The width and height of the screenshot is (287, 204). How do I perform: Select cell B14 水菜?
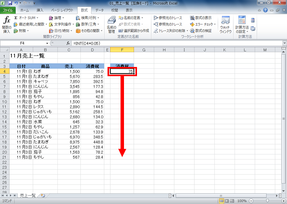(45, 122)
